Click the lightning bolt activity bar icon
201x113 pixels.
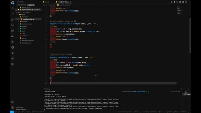13,64
